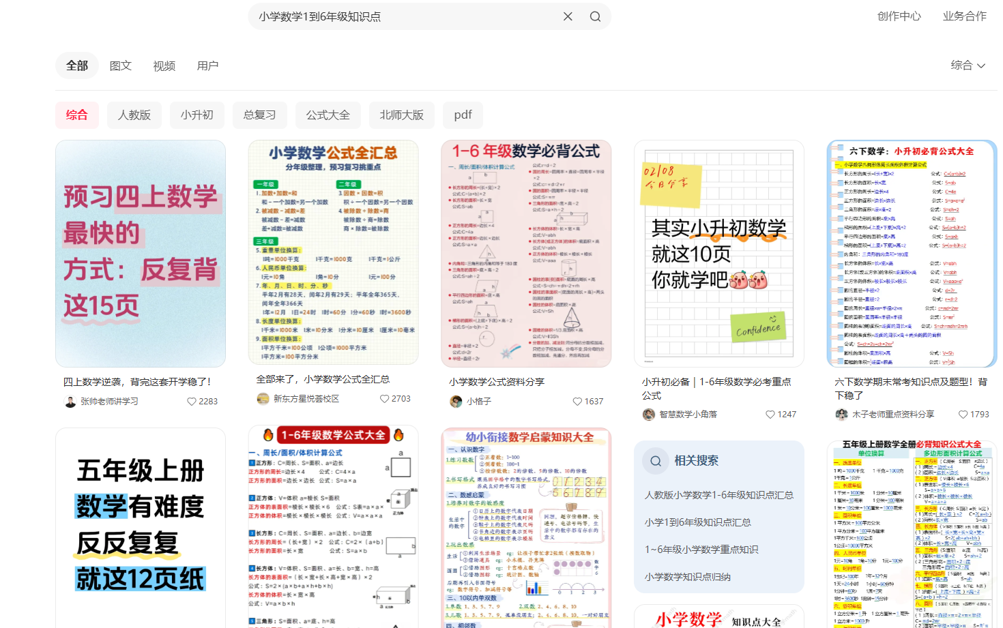Click the magnifier icon beside 相关搜索
The width and height of the screenshot is (1003, 628).
click(x=655, y=460)
